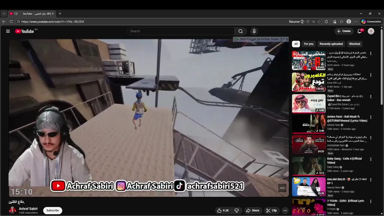Share the video
The height and width of the screenshot is (216, 384).
(253, 211)
